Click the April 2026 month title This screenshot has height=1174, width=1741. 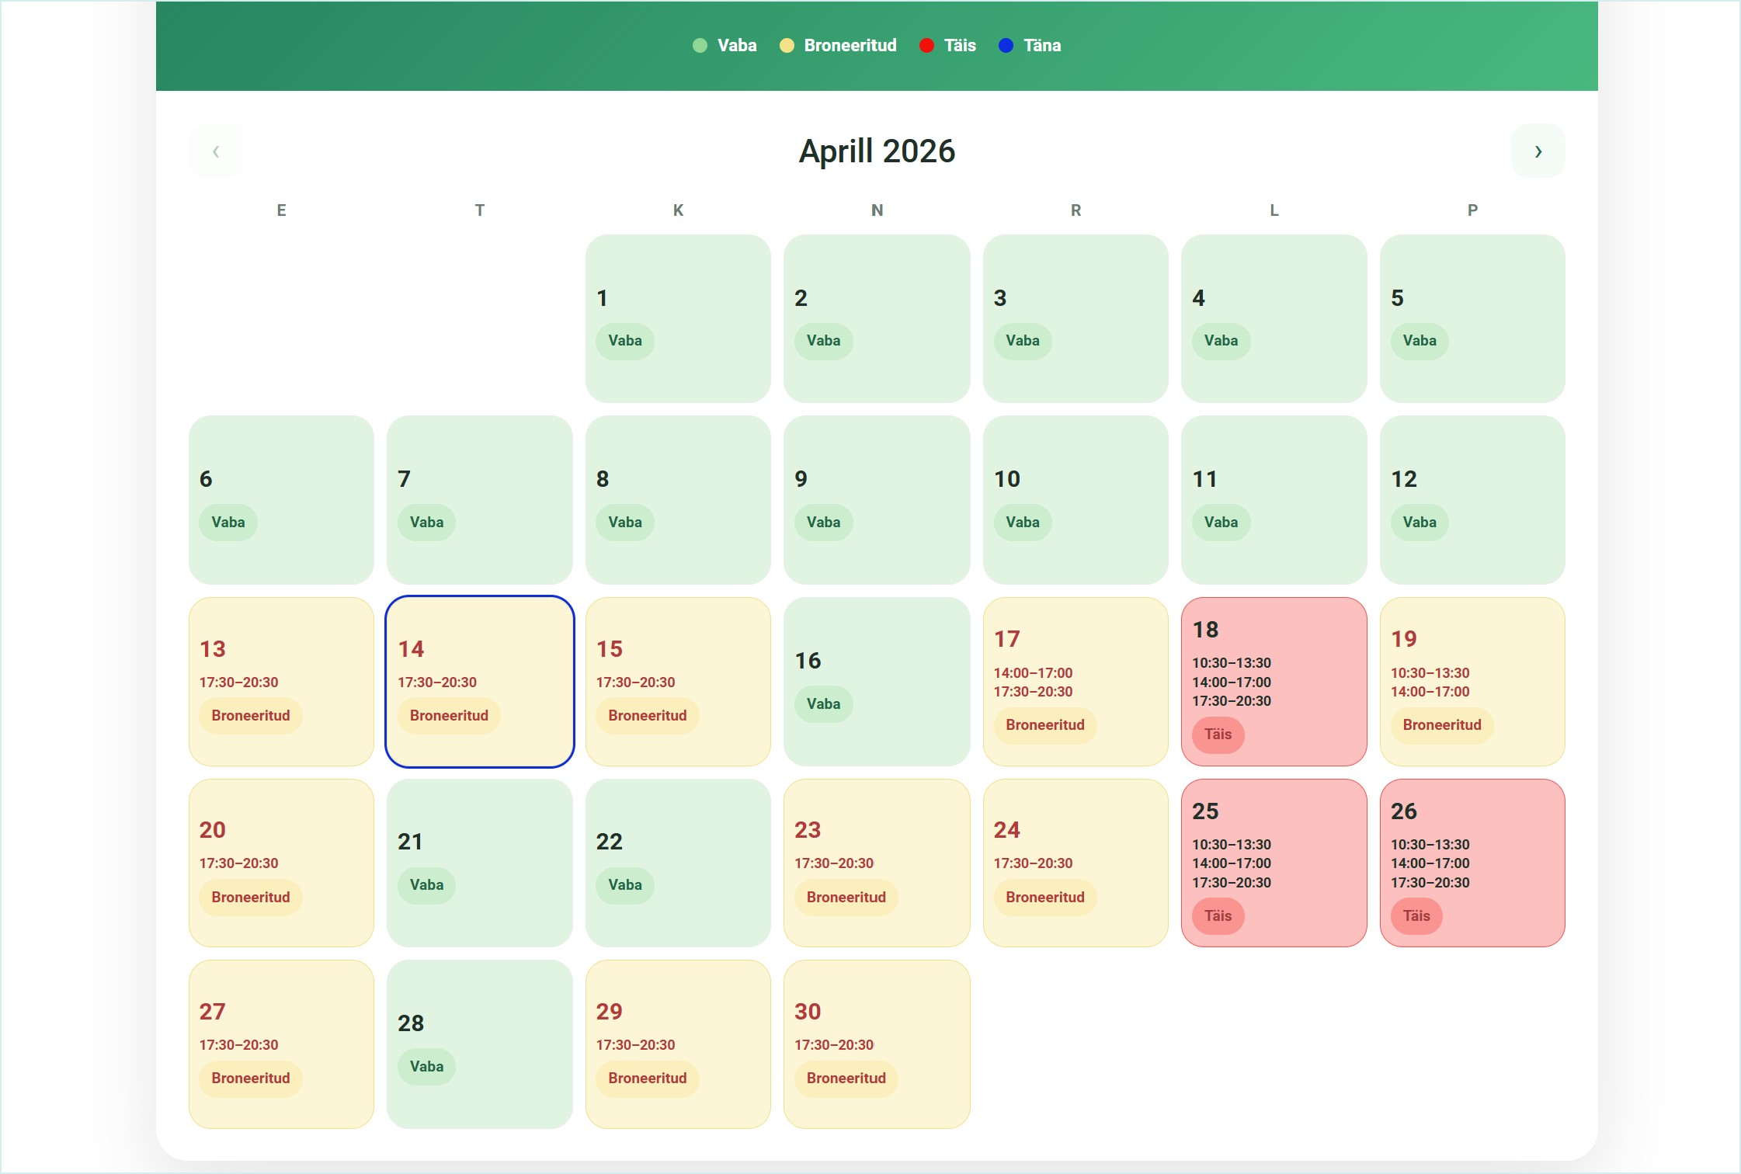(877, 151)
